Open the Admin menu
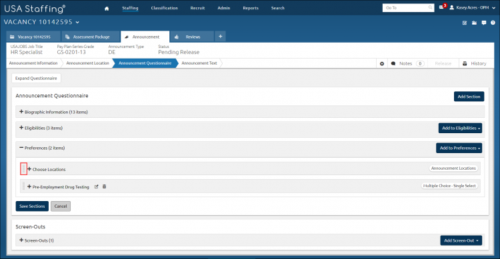 click(x=224, y=8)
